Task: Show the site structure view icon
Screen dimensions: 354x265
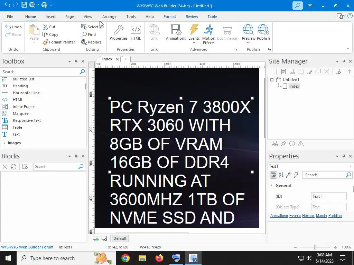Action: (x=275, y=144)
